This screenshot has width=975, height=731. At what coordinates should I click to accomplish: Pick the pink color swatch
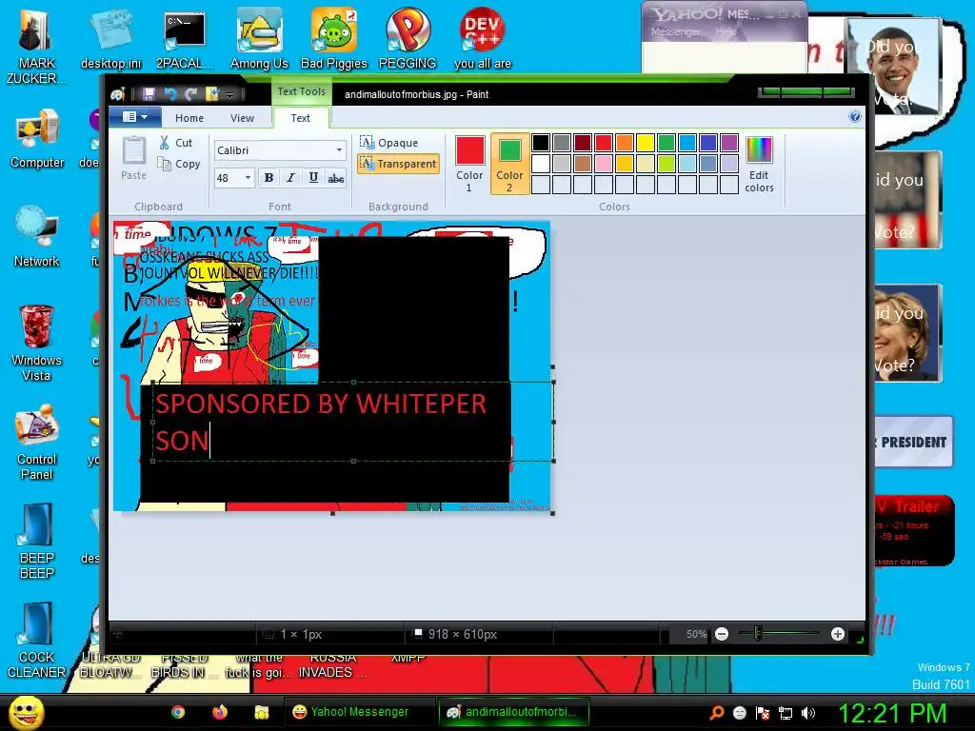[603, 164]
